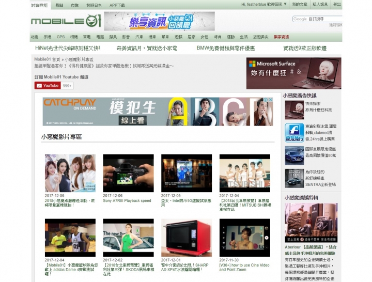Click the 快來探索 妳有什麼狂科技 ad text
The image size is (372, 282).
319,107
